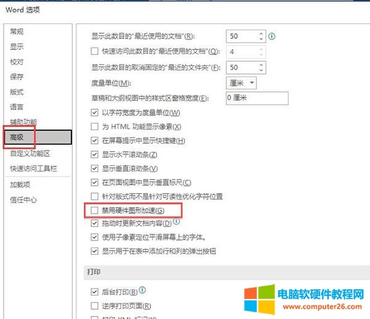Click the 度量单位(M) label text
Image resolution: width=370 pixels, height=319 pixels.
click(111, 83)
